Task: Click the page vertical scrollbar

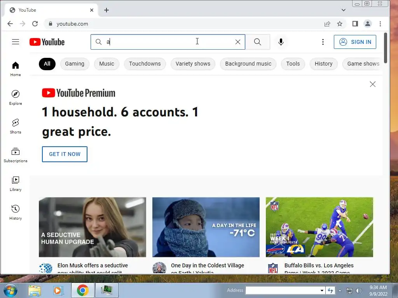Action: coord(386,48)
